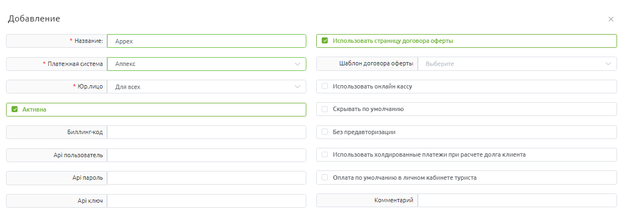Click the Api пользователь input field
This screenshot has width=622, height=216.
pos(206,155)
